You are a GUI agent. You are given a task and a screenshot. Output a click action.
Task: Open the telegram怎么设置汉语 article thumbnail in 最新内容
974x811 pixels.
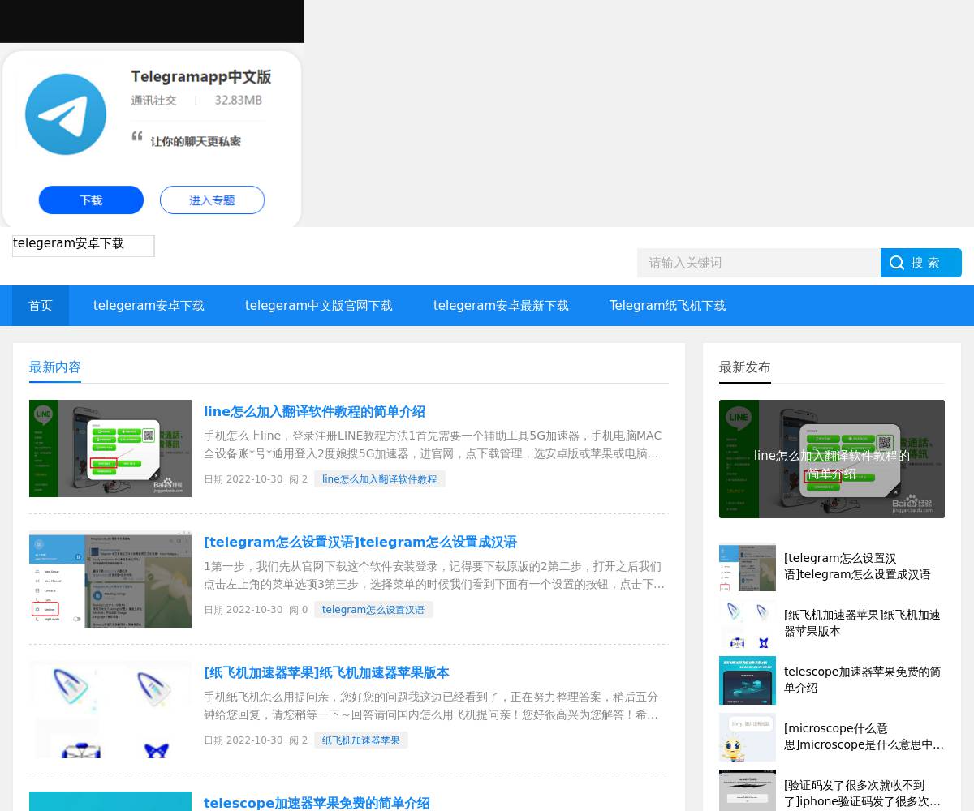(x=110, y=579)
